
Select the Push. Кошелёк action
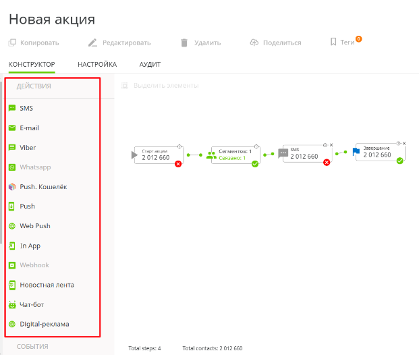43,187
